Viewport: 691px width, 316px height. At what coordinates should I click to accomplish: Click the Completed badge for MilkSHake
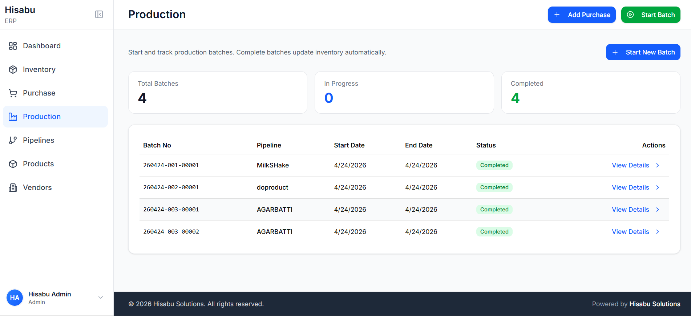[494, 165]
